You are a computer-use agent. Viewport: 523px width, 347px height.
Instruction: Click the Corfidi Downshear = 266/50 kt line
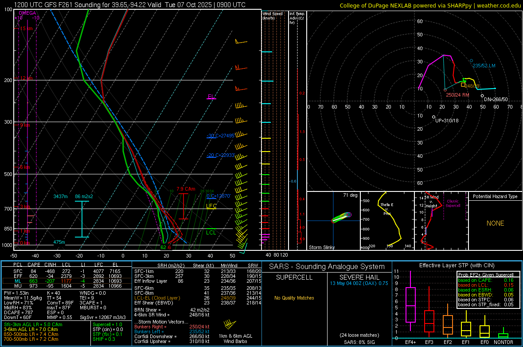click(172, 336)
